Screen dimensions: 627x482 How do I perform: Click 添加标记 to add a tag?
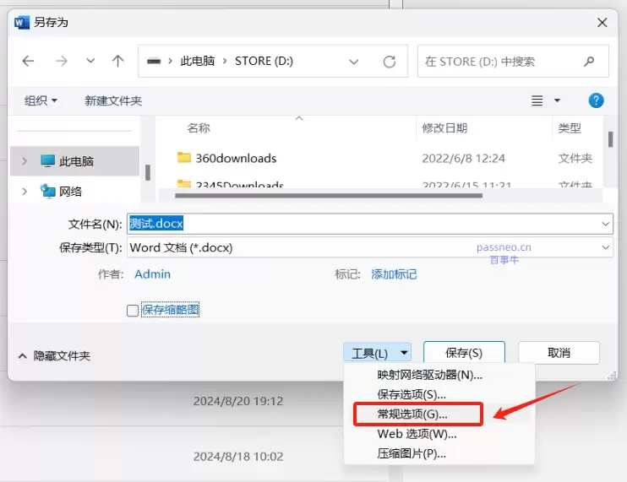click(x=394, y=274)
